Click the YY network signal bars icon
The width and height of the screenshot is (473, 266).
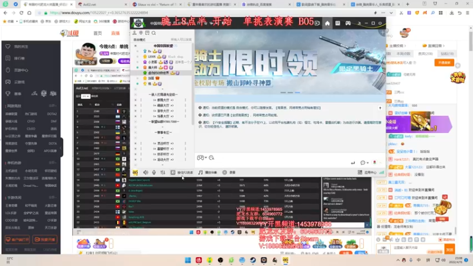[381, 172]
